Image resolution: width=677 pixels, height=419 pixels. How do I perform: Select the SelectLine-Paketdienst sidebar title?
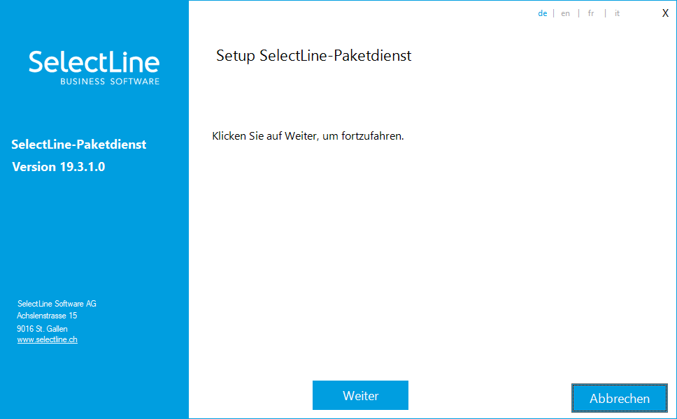point(78,145)
